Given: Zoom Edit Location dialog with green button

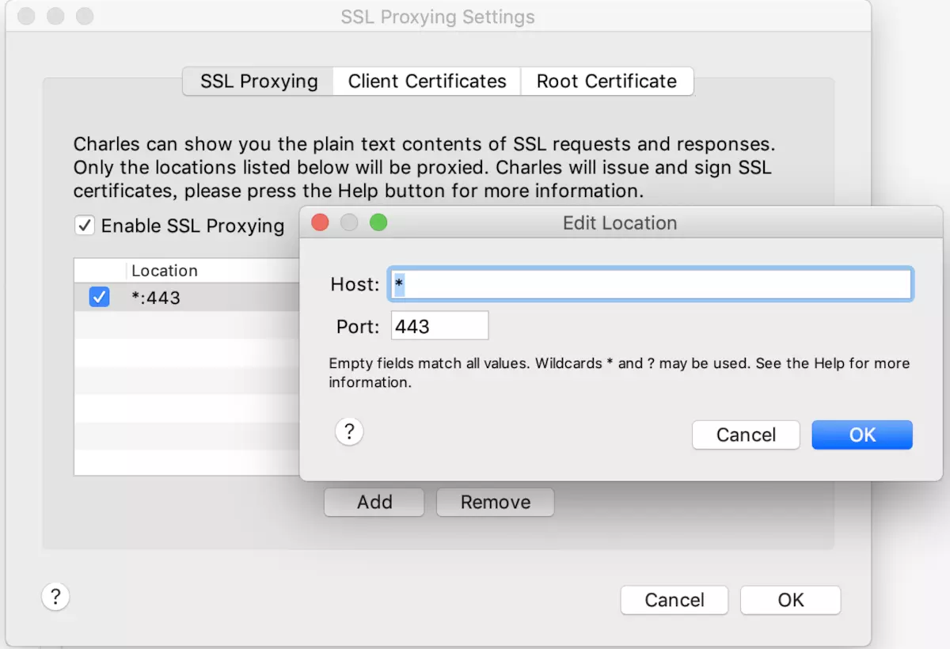Looking at the screenshot, I should 378,222.
